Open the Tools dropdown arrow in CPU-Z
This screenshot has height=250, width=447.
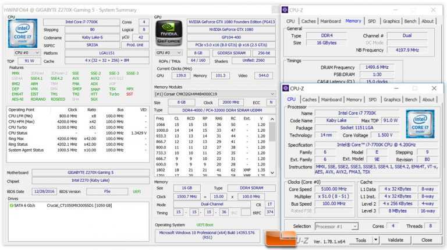pos(376,240)
